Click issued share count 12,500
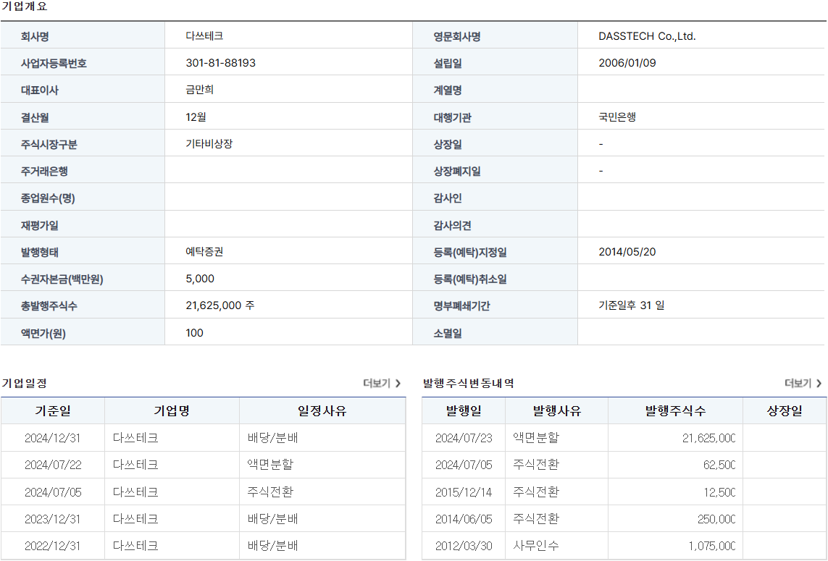828x561 pixels. [719, 492]
